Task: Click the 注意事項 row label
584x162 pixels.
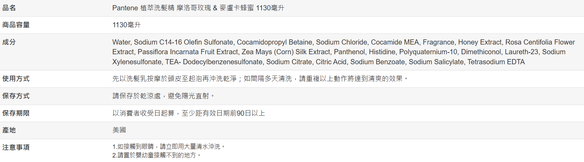Action: click(16, 147)
